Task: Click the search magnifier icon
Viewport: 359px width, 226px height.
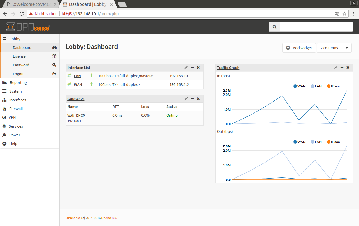Action: pos(274,27)
